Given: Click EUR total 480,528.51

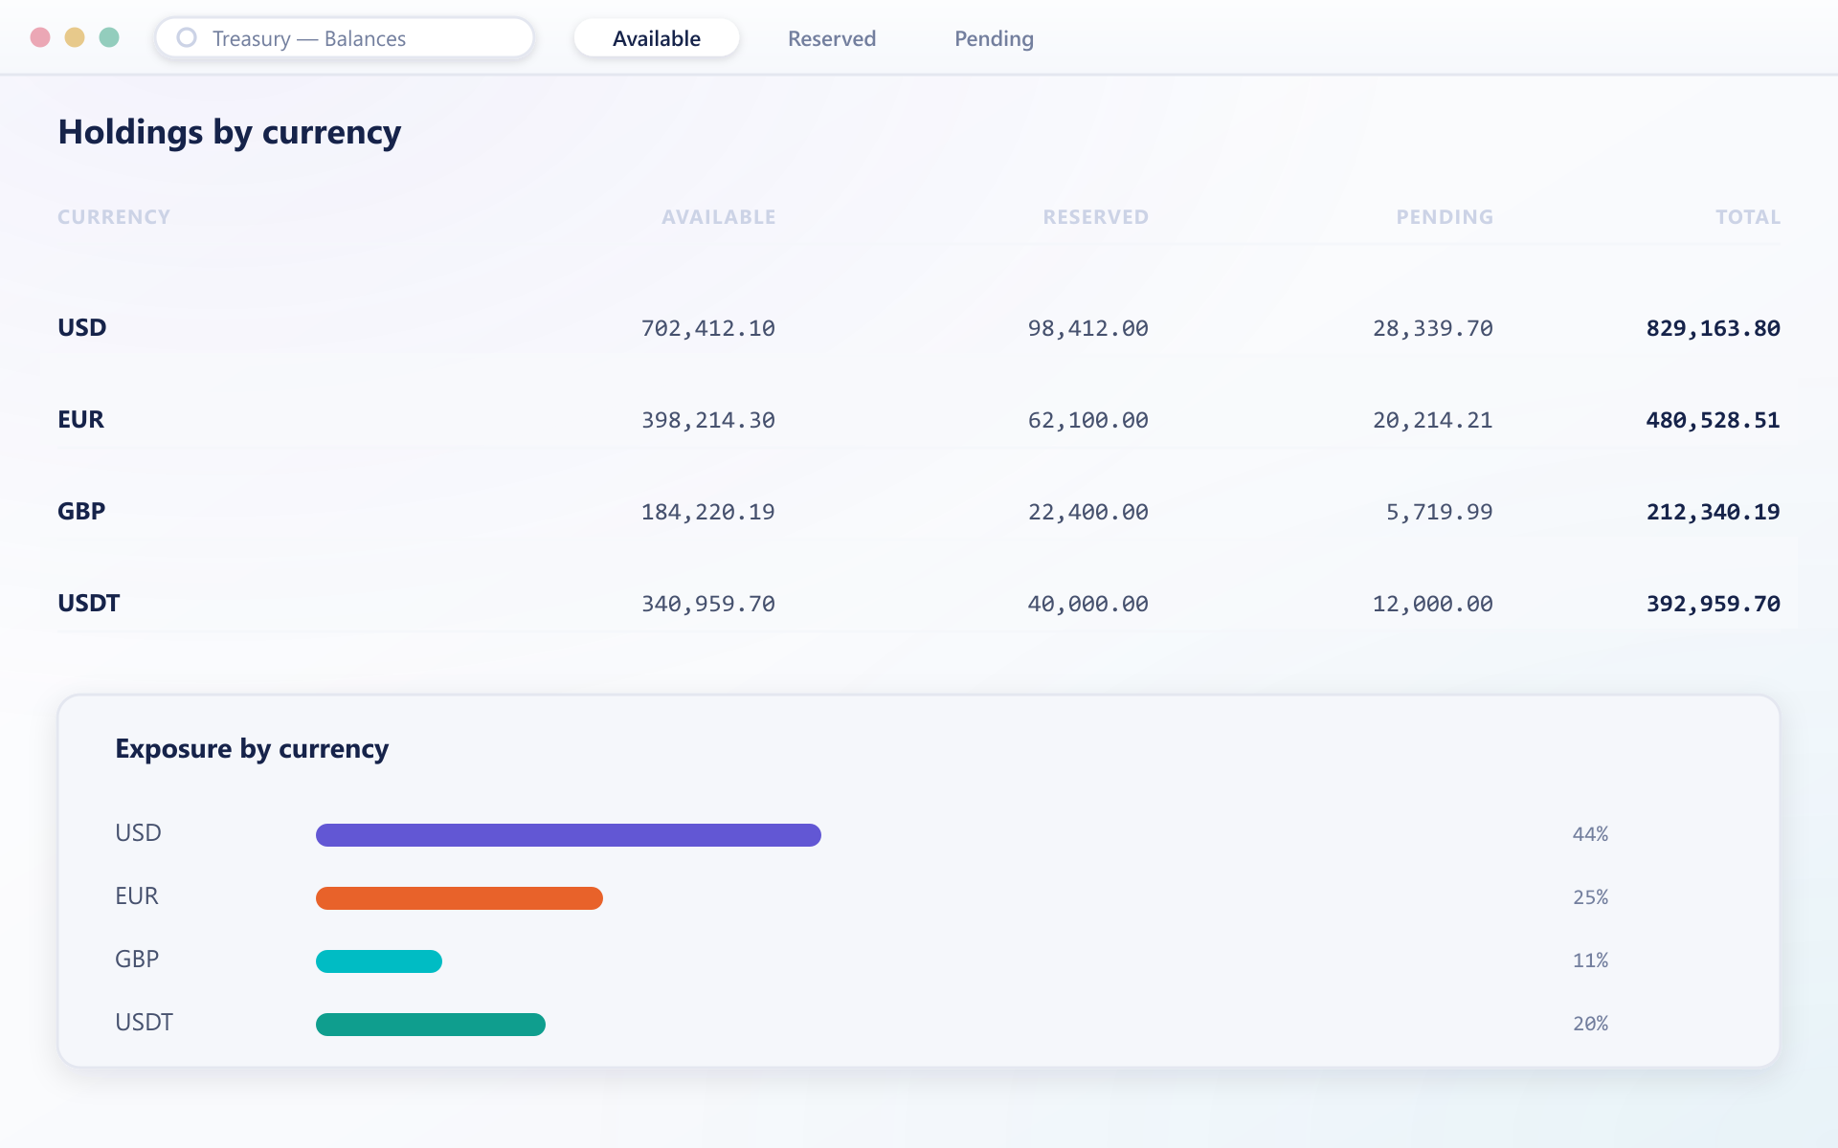Looking at the screenshot, I should tap(1714, 420).
